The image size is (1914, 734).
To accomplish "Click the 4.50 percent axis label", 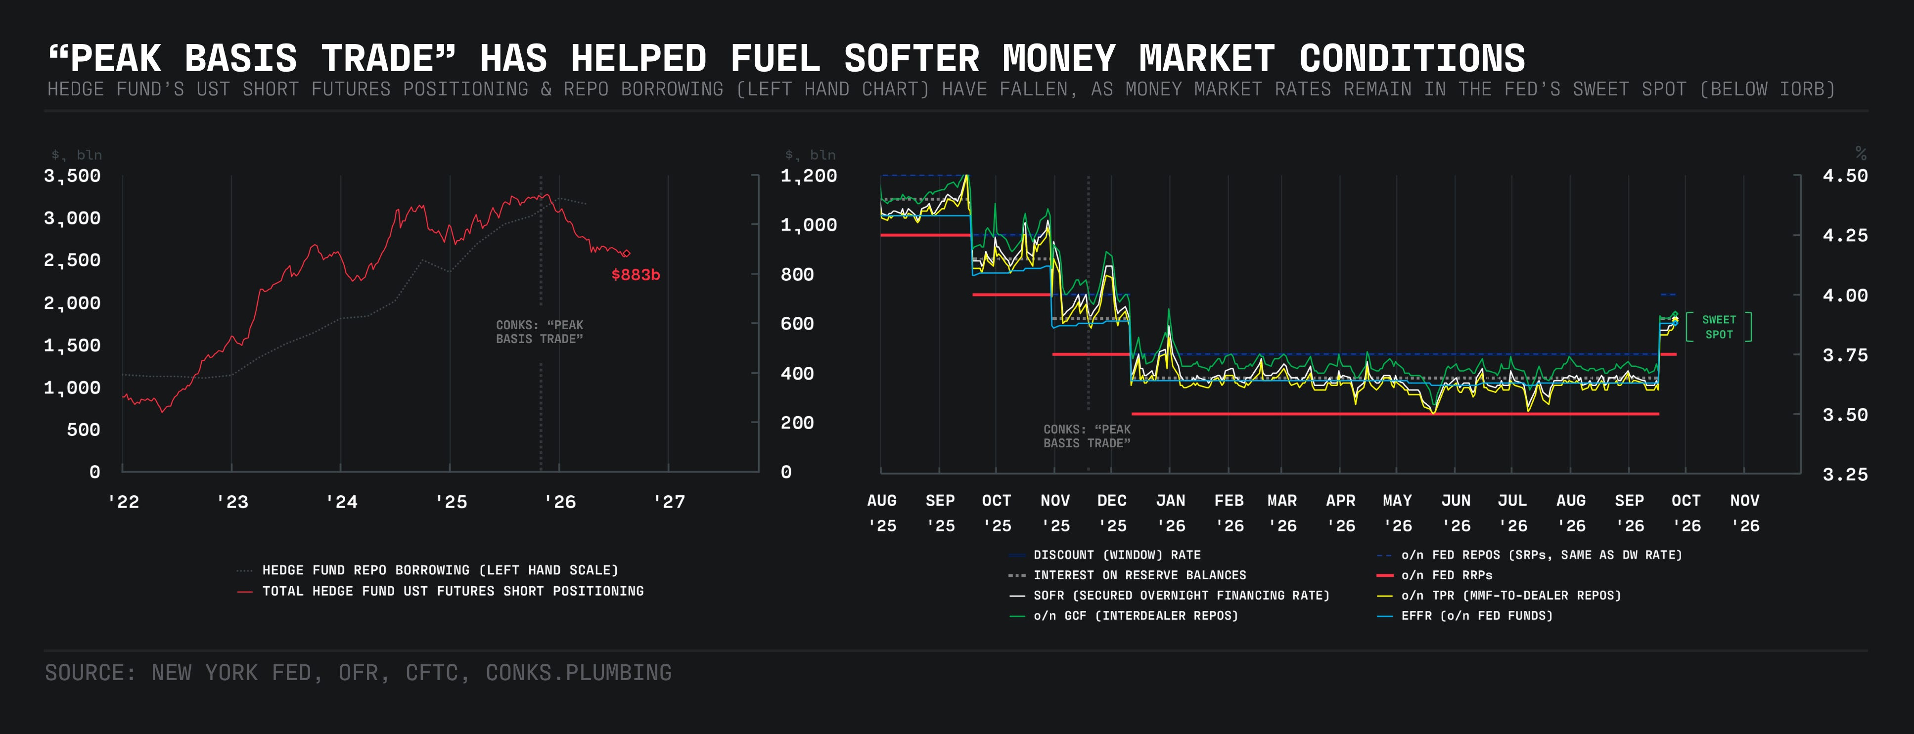I will click(x=1845, y=176).
